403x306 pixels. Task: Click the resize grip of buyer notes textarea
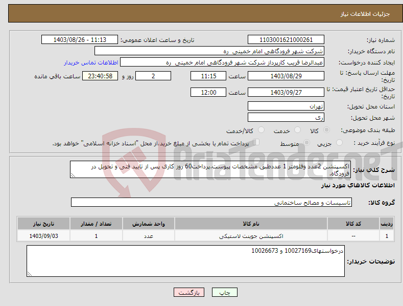(x=29, y=274)
